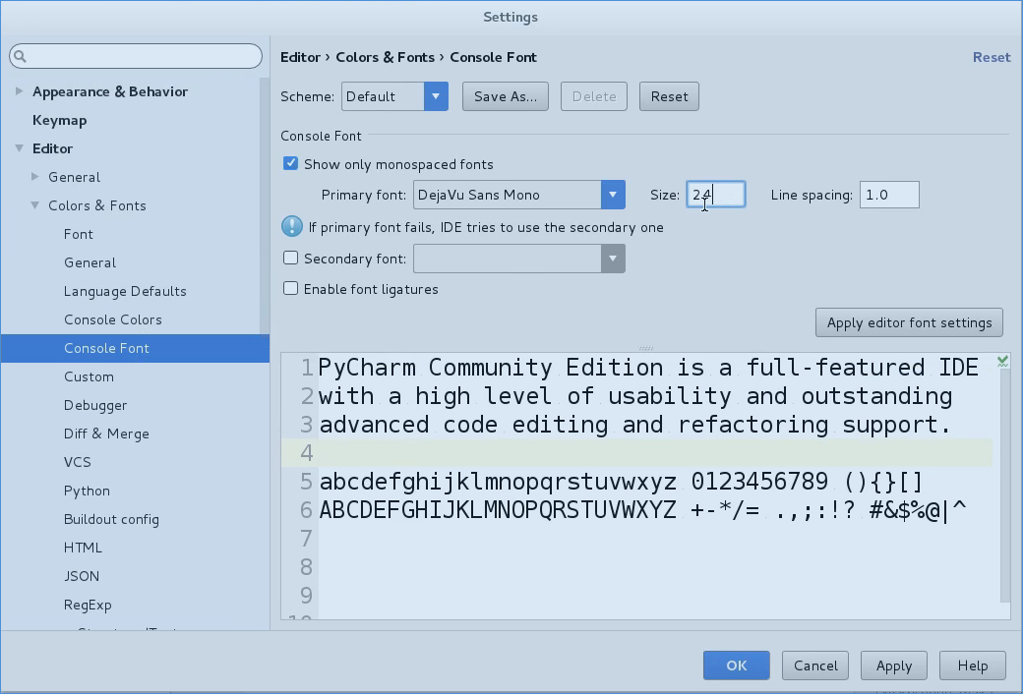Screen dimensions: 1023x694
Task: Open General under Colors & Fonts
Action: click(90, 262)
